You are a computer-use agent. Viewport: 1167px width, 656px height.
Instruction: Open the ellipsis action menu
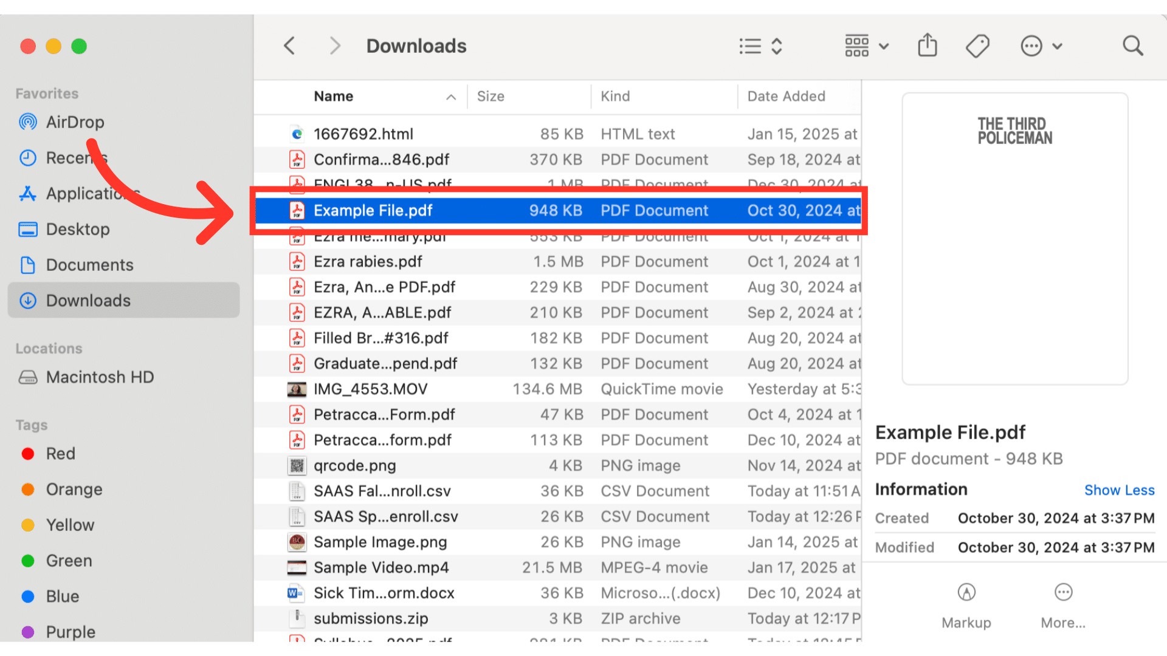[1041, 46]
